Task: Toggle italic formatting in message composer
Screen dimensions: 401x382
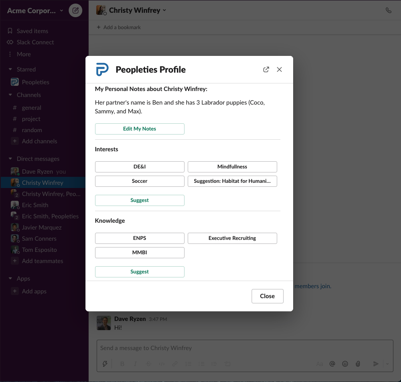Action: click(x=135, y=364)
